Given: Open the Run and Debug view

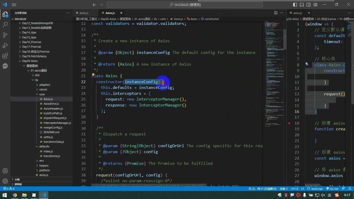Looking at the screenshot, I should (x=5, y=45).
